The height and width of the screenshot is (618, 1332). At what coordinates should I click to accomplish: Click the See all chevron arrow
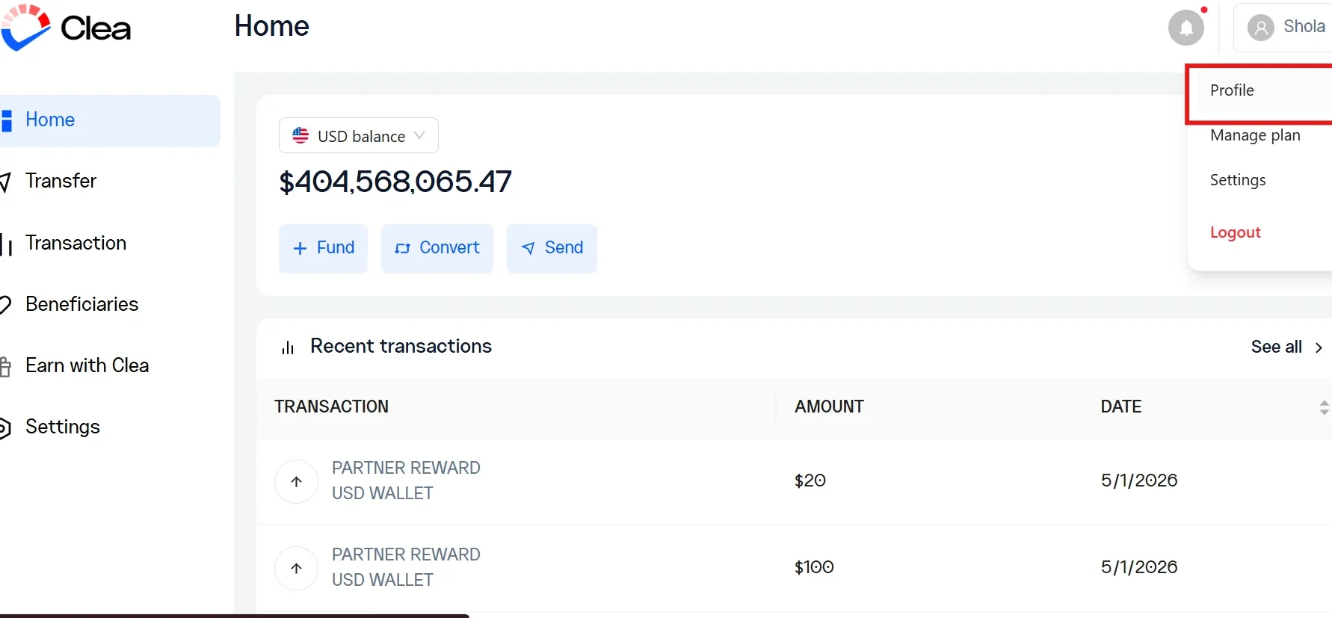point(1319,347)
